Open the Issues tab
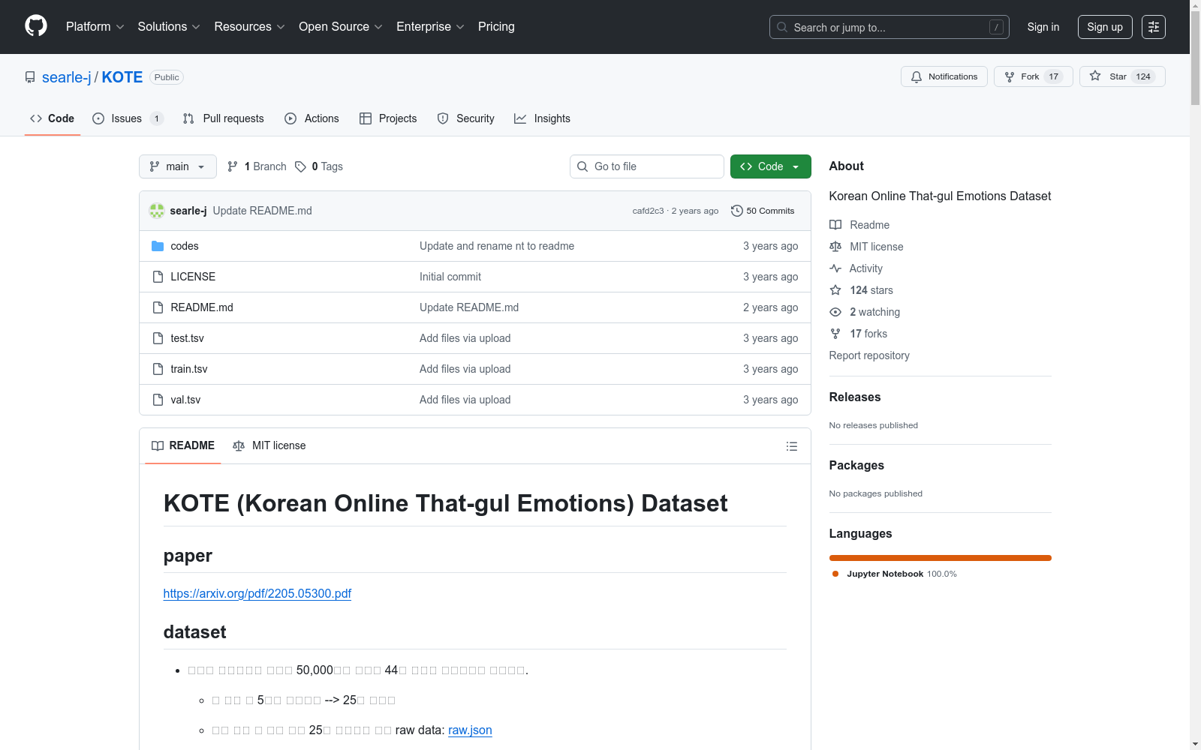 (128, 118)
